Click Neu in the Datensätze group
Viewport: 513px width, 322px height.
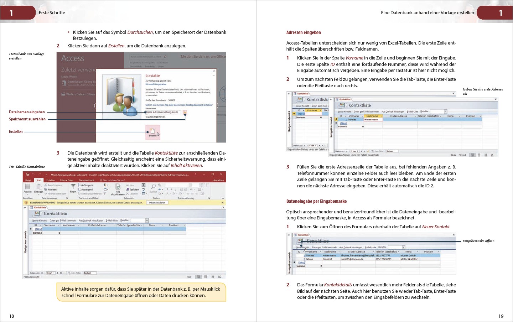[130, 185]
